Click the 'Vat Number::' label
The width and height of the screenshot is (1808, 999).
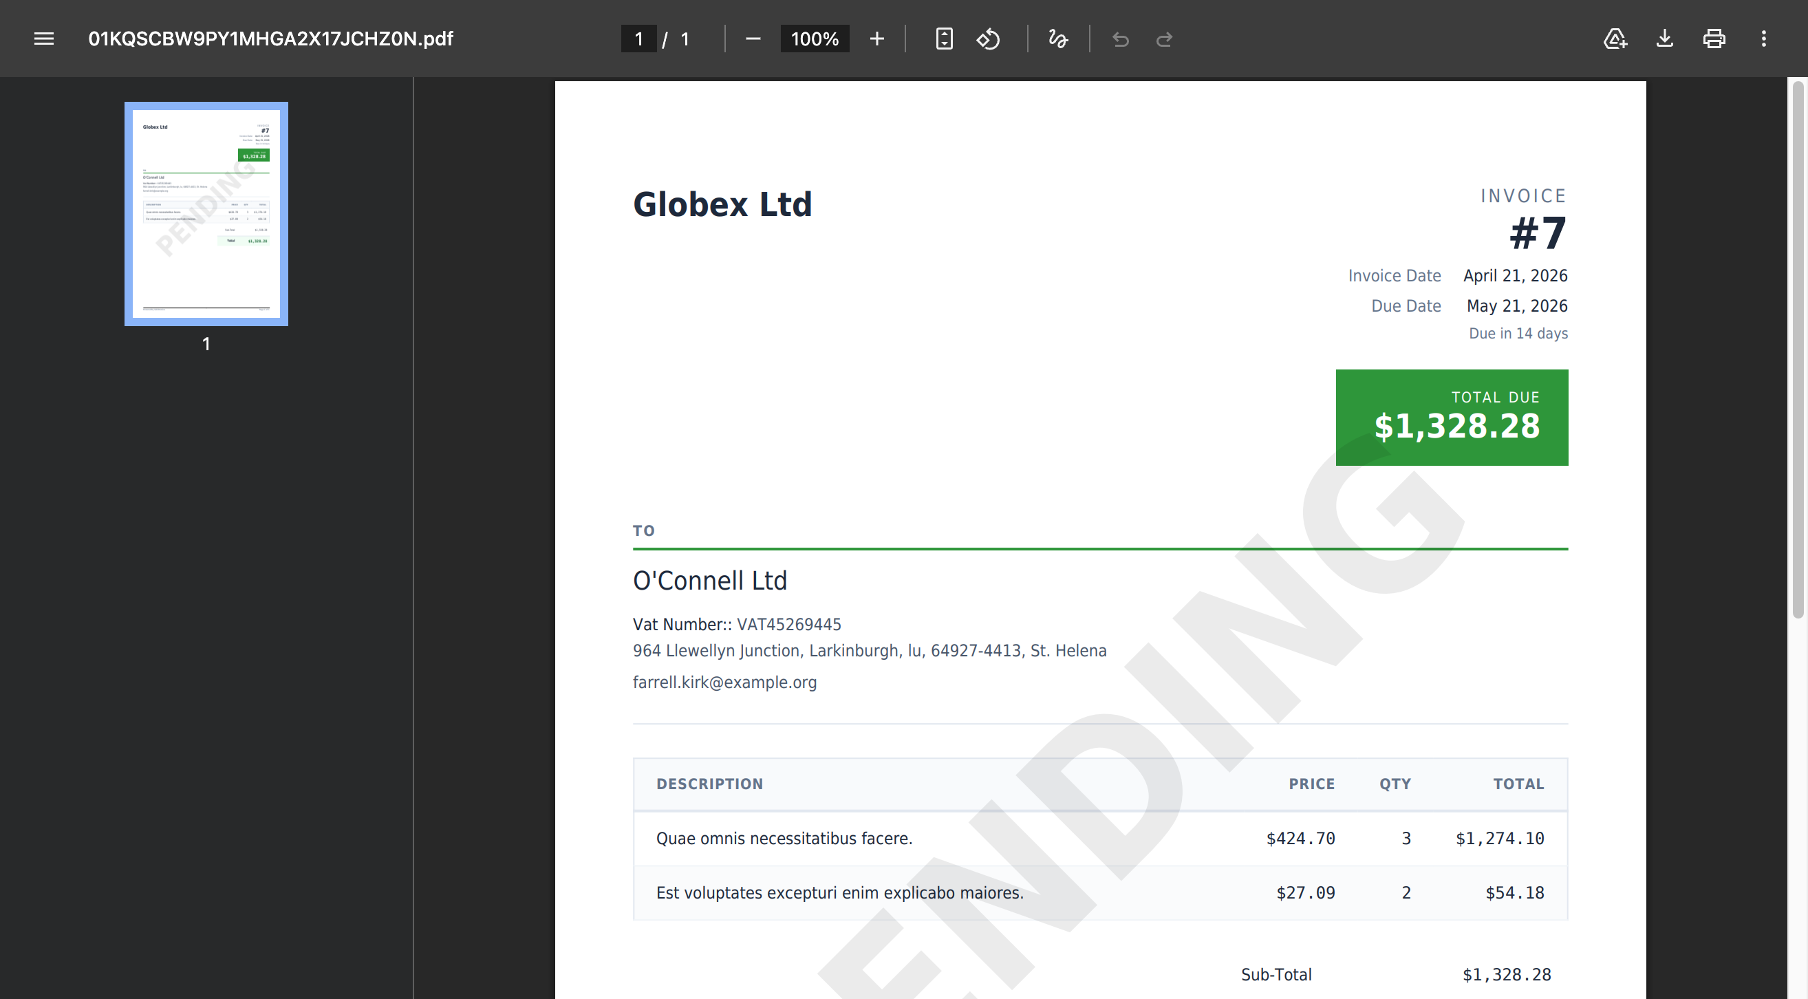(682, 624)
